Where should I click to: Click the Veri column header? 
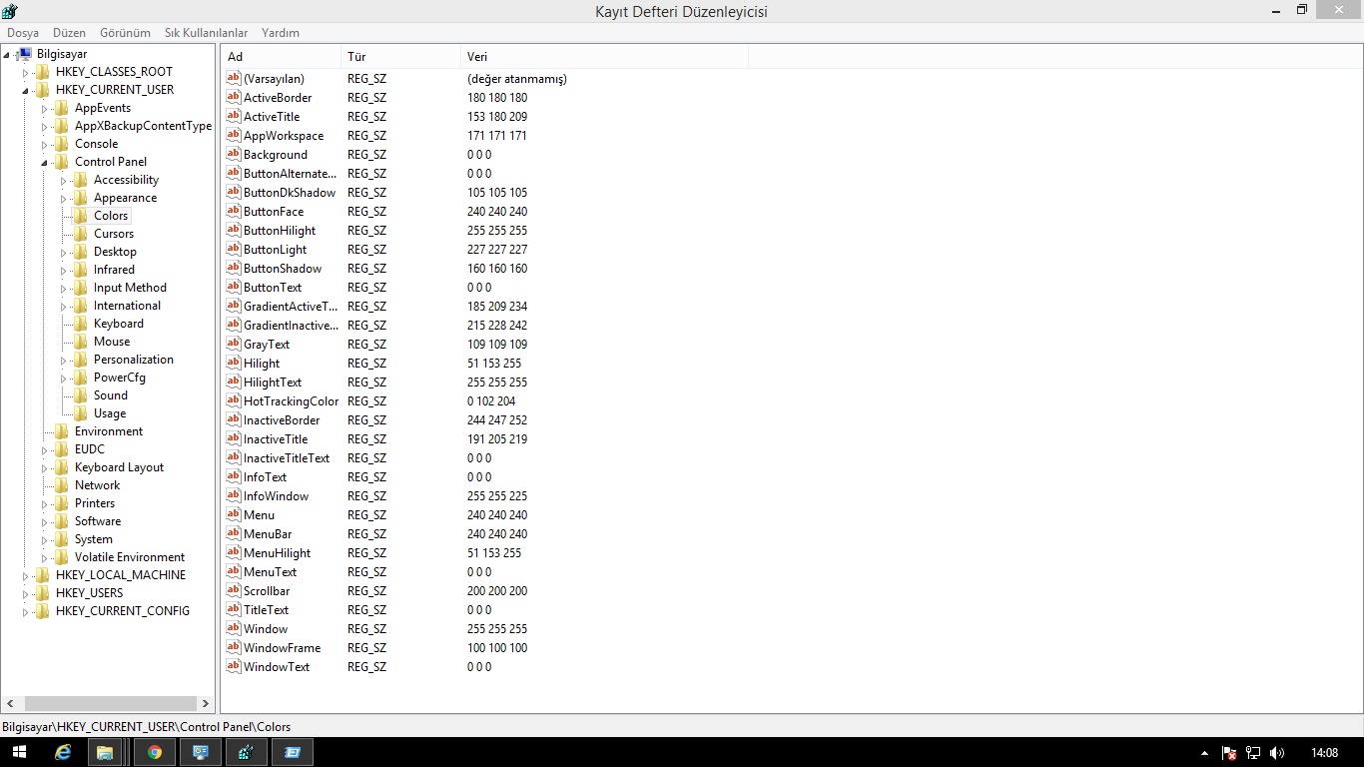[604, 57]
